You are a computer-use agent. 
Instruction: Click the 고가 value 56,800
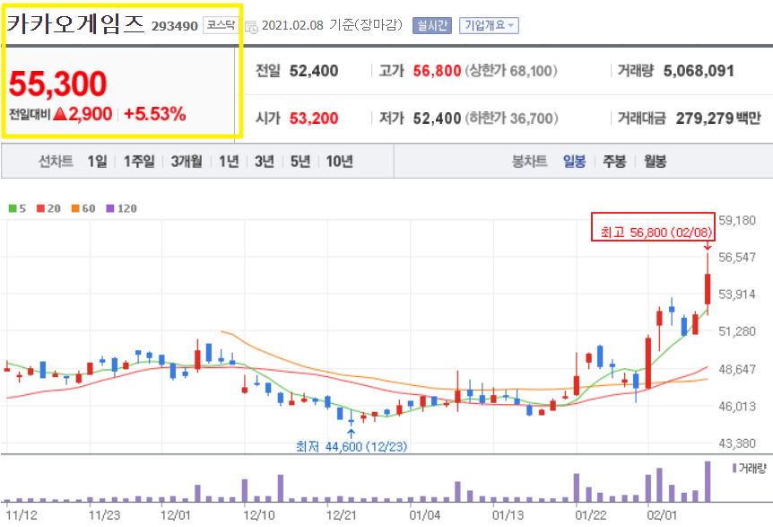point(437,71)
